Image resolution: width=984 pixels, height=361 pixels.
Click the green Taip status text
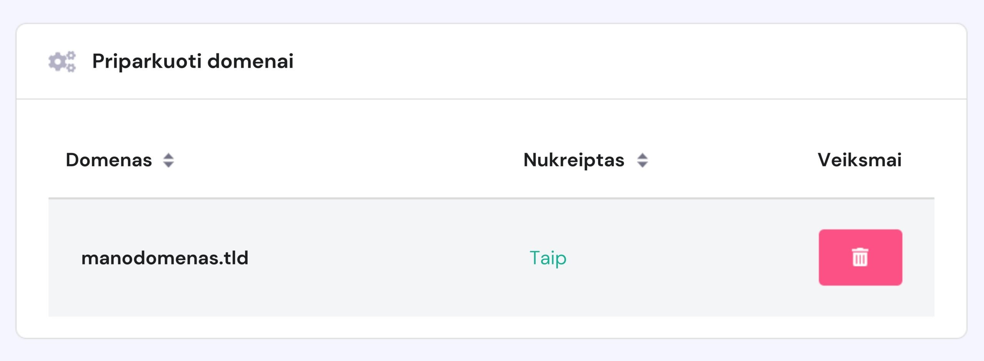coord(548,258)
